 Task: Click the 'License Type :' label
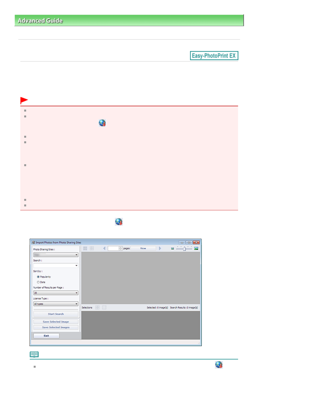[41, 298]
